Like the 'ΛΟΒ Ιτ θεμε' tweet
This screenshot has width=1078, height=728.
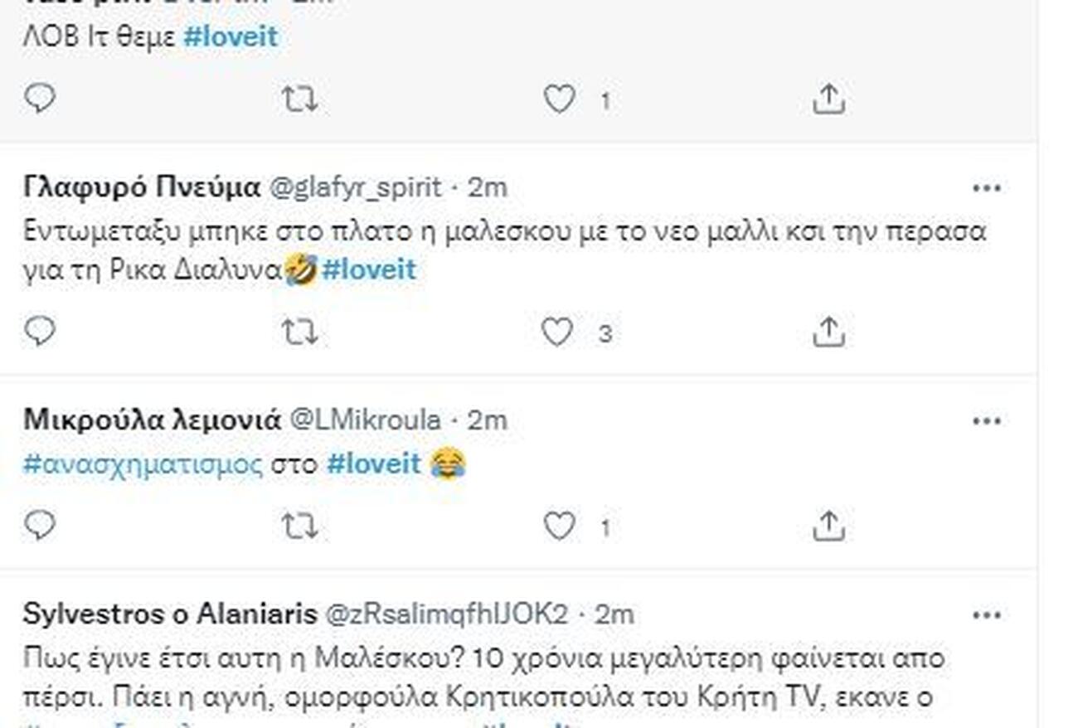pyautogui.click(x=560, y=100)
